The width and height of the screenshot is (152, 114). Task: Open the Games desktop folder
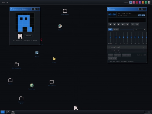[10, 80]
